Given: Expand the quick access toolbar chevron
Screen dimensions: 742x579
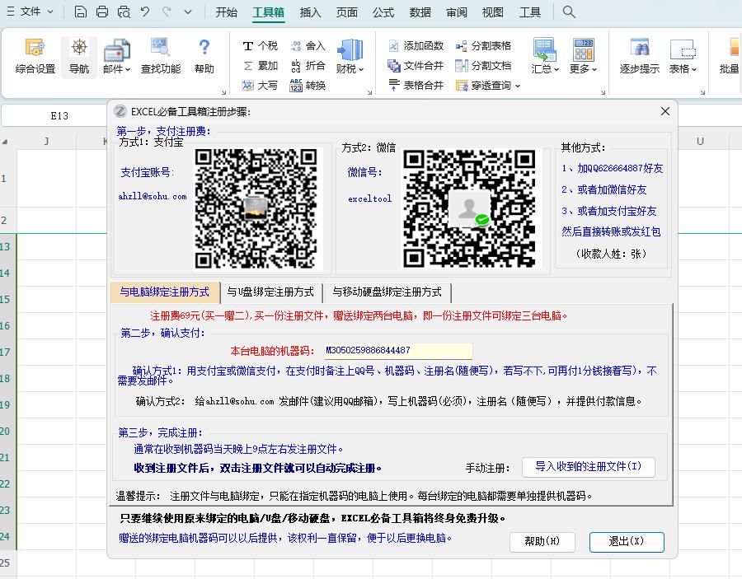Looking at the screenshot, I should [x=188, y=12].
